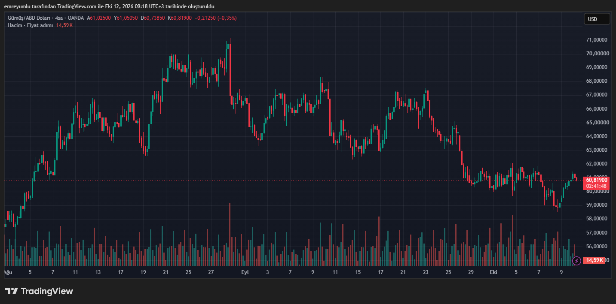
Task: Click the 27 date label on the time axis
Action: pyautogui.click(x=211, y=272)
